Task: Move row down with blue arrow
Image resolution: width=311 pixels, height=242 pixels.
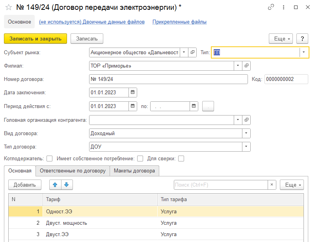Action: pyautogui.click(x=66, y=185)
